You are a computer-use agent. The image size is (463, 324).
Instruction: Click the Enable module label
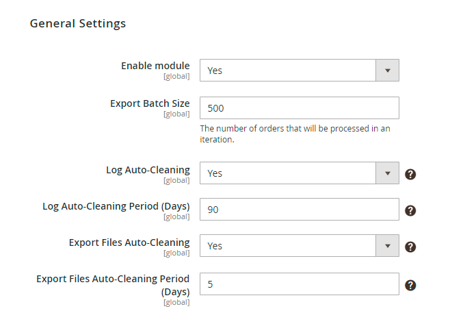155,66
